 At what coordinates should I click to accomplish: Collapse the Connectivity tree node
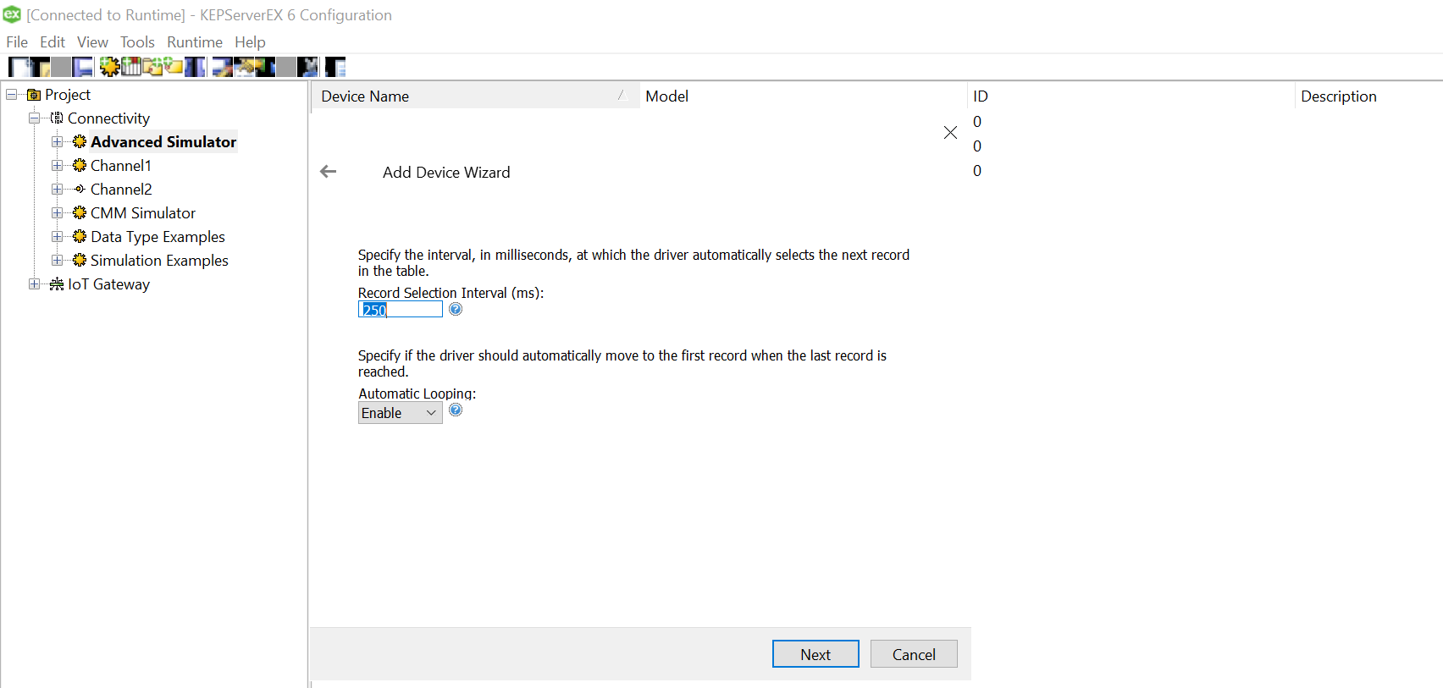(34, 118)
